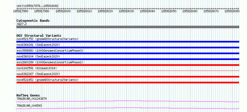This screenshot has width=247, height=112.
Task: Click variant label nsv6360104 (Sedlazeck2020)
Action: pyautogui.click(x=38, y=56)
